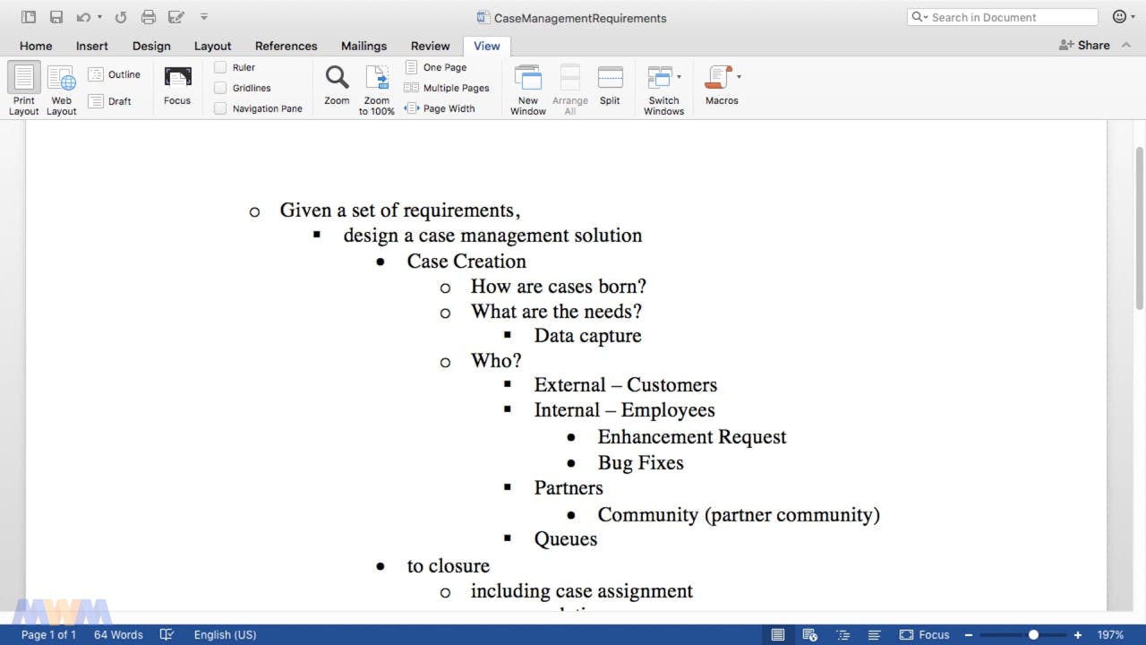Choose One Page zoom option
The width and height of the screenshot is (1146, 645).
436,67
